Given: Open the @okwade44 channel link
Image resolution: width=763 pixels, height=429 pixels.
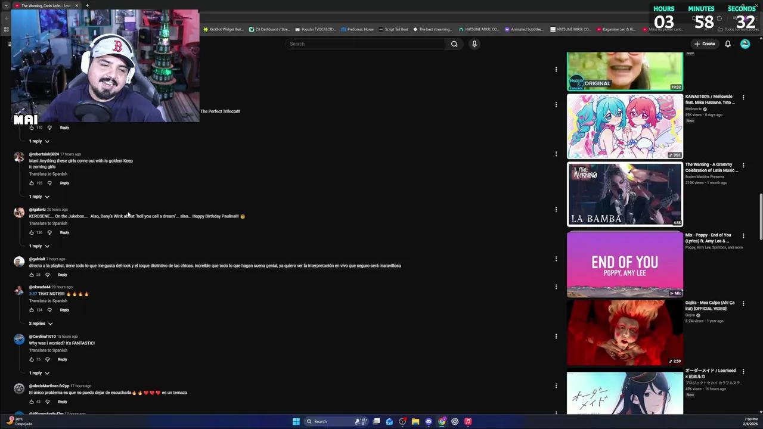Looking at the screenshot, I should tap(39, 287).
